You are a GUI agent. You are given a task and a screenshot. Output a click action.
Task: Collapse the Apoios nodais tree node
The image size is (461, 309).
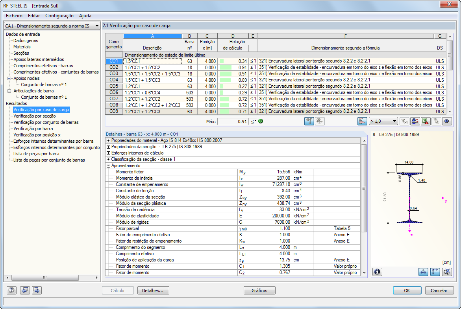[x=9, y=78]
